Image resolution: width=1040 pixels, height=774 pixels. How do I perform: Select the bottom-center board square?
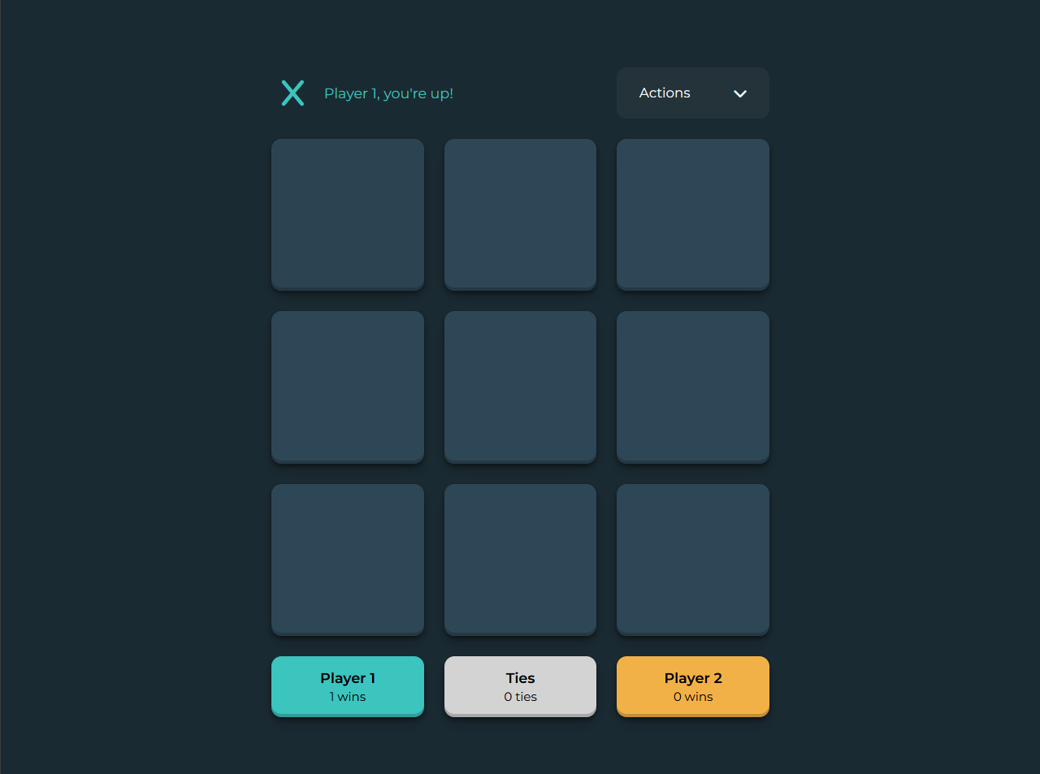520,560
